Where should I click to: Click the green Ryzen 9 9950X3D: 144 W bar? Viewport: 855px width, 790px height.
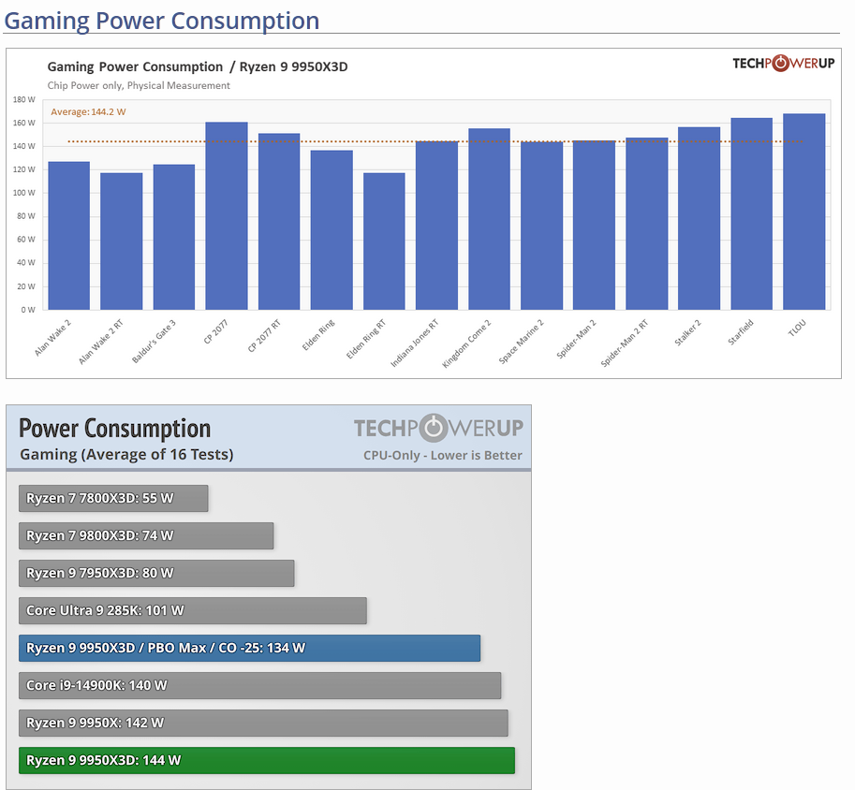[267, 761]
